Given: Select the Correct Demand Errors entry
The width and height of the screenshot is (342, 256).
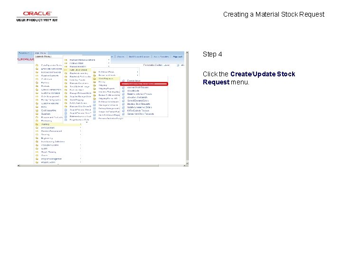Looking at the screenshot, I should 138,101.
